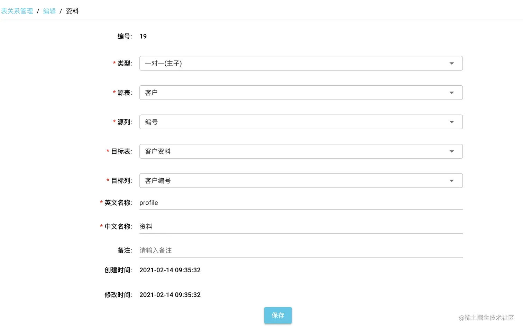Viewport: 523px width, 330px height.
Task: Click the arrow icon in the 源列 select
Action: 451,122
